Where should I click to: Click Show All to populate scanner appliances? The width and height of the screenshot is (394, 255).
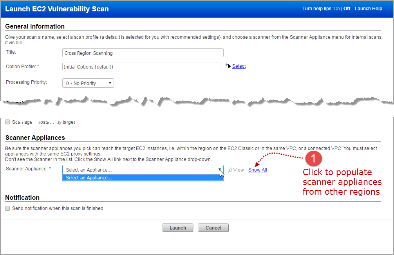pyautogui.click(x=257, y=170)
